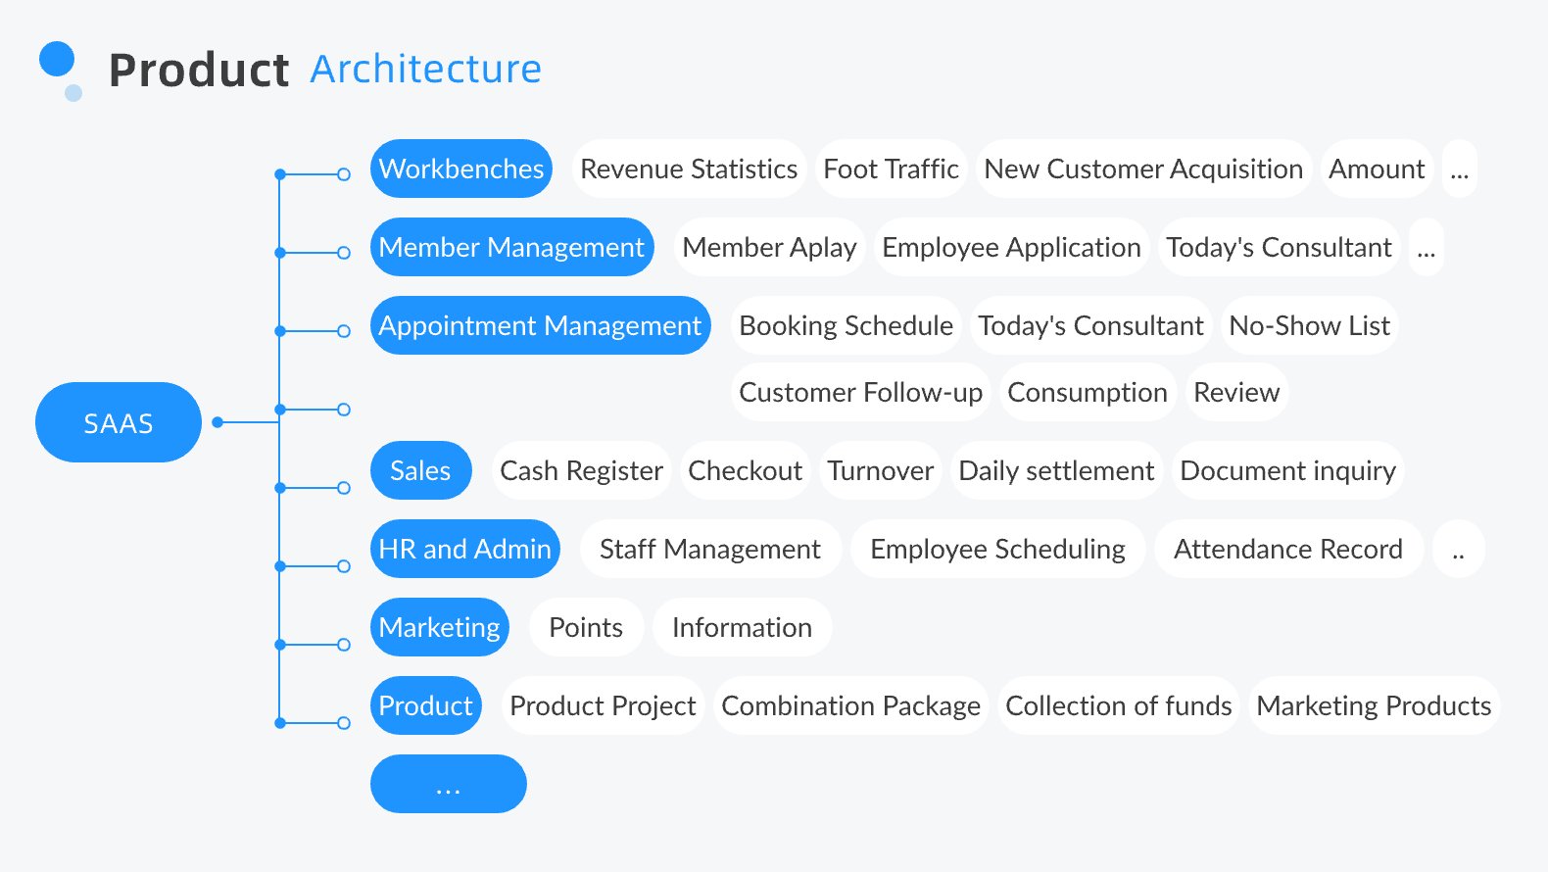Click the Customer Follow-up item
Screen dimensions: 1548x872
click(860, 392)
